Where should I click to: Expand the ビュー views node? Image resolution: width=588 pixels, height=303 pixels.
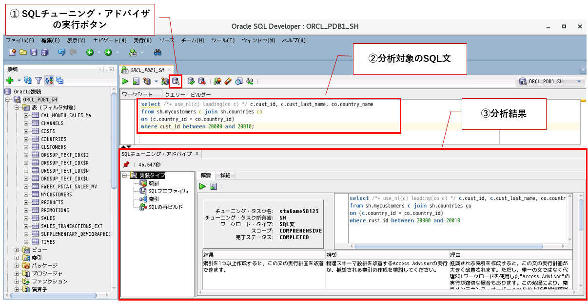click(17, 250)
